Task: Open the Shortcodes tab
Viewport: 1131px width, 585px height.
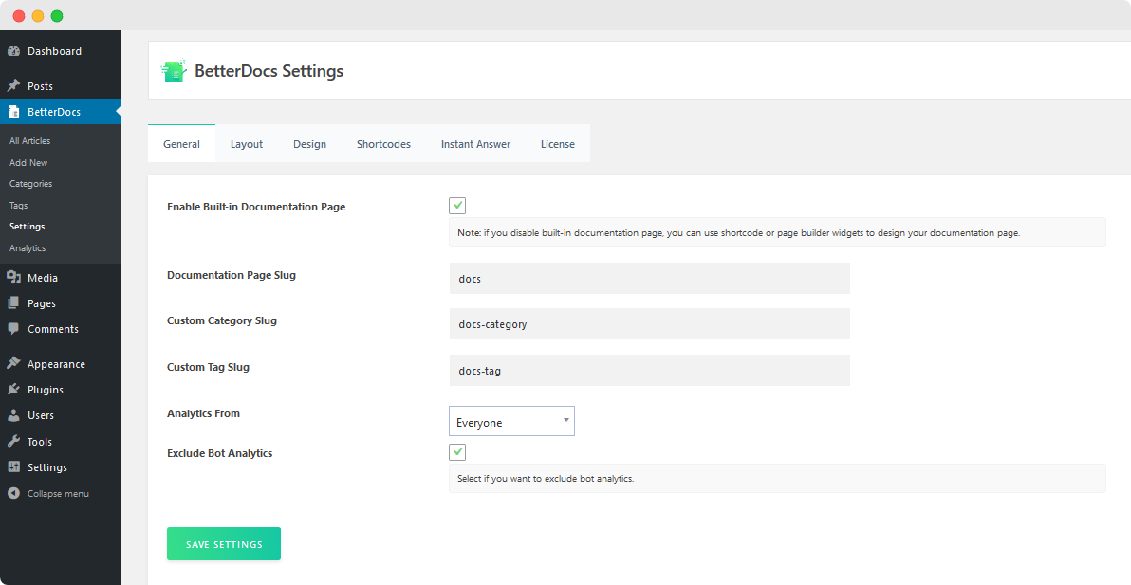Action: 383,144
